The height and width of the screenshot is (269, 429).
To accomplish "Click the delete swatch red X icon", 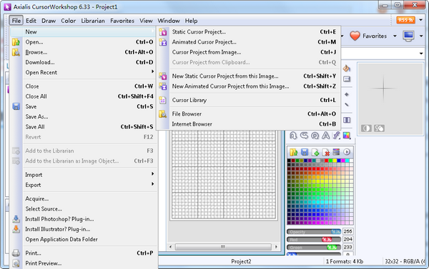I will 325,152.
